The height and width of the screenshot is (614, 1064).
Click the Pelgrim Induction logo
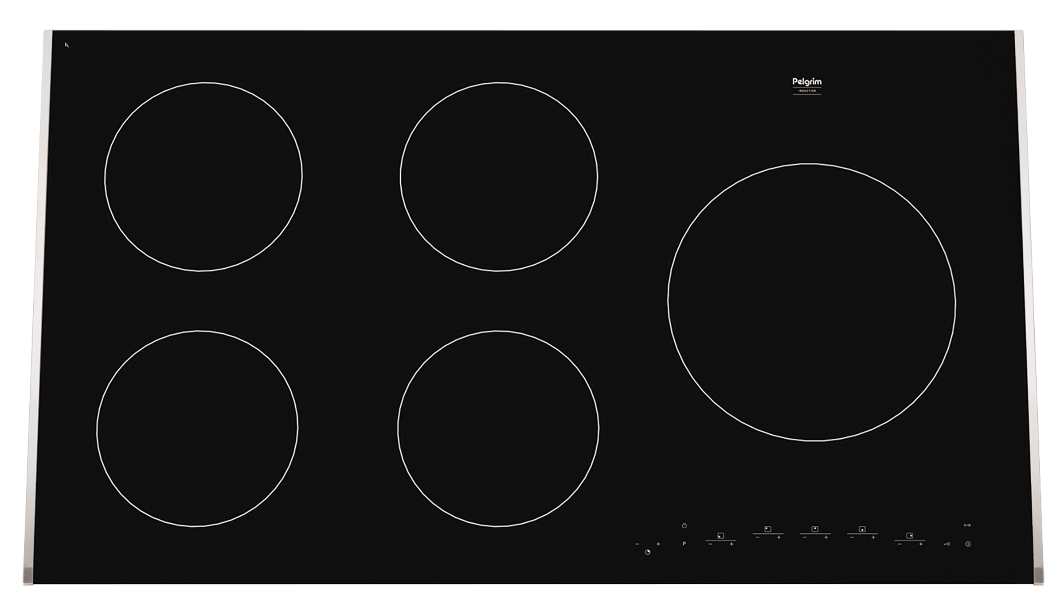[x=807, y=85]
